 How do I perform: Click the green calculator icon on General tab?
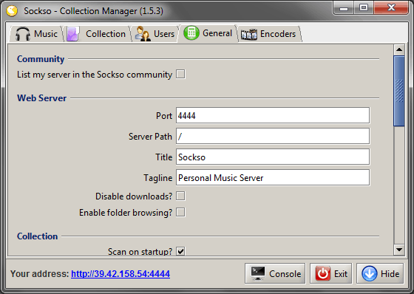pyautogui.click(x=191, y=33)
